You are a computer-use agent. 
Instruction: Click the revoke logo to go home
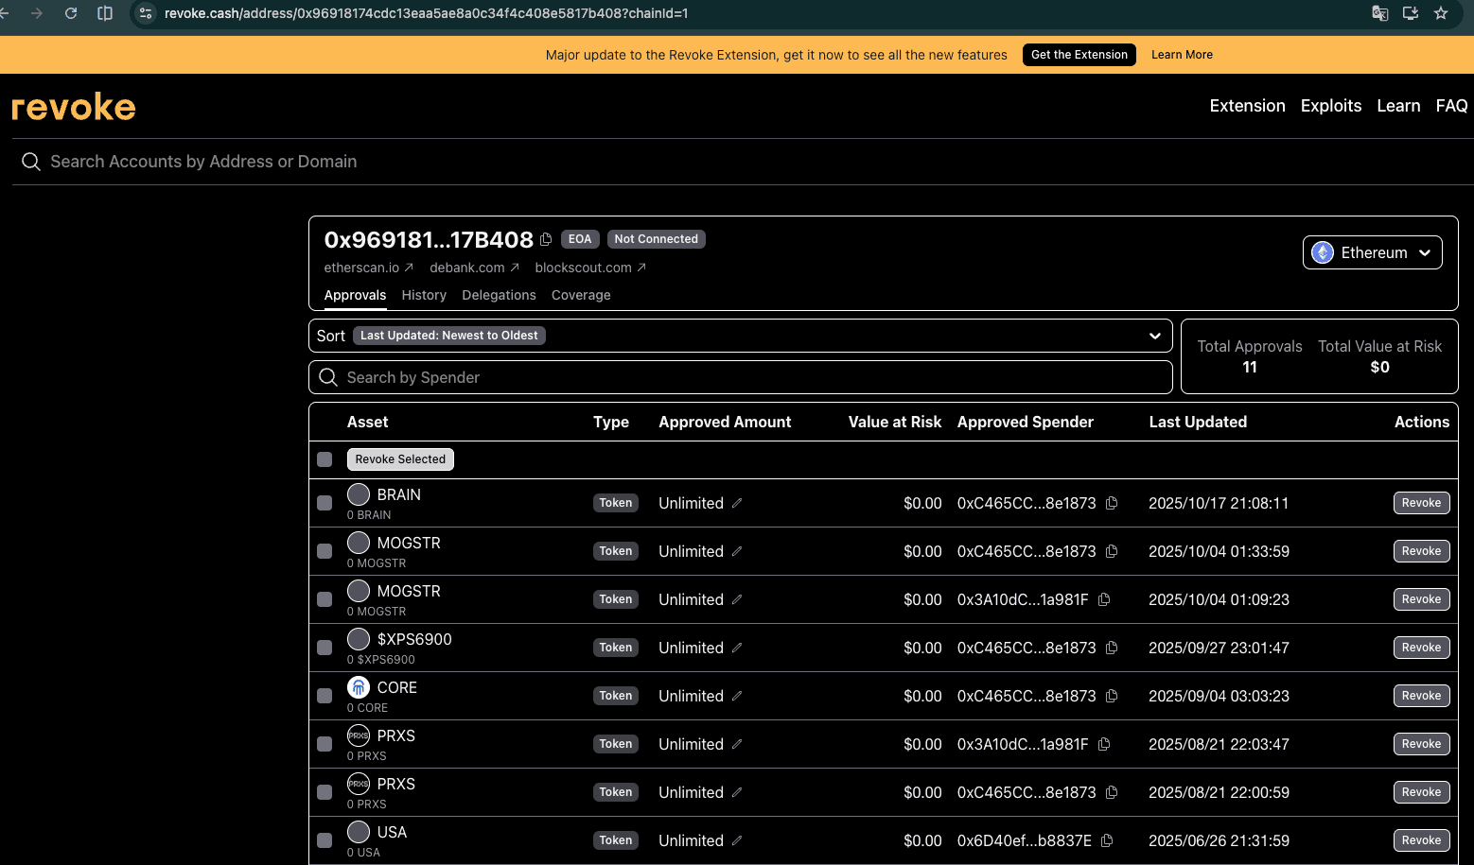74,107
